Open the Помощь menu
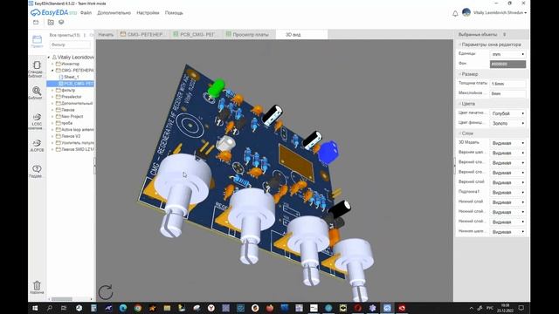 click(174, 13)
